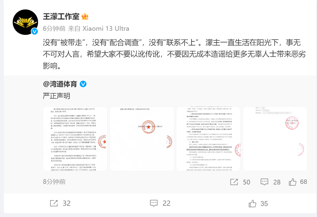Click the crown membership badge icon
The width and height of the screenshot is (317, 217).
85,16
